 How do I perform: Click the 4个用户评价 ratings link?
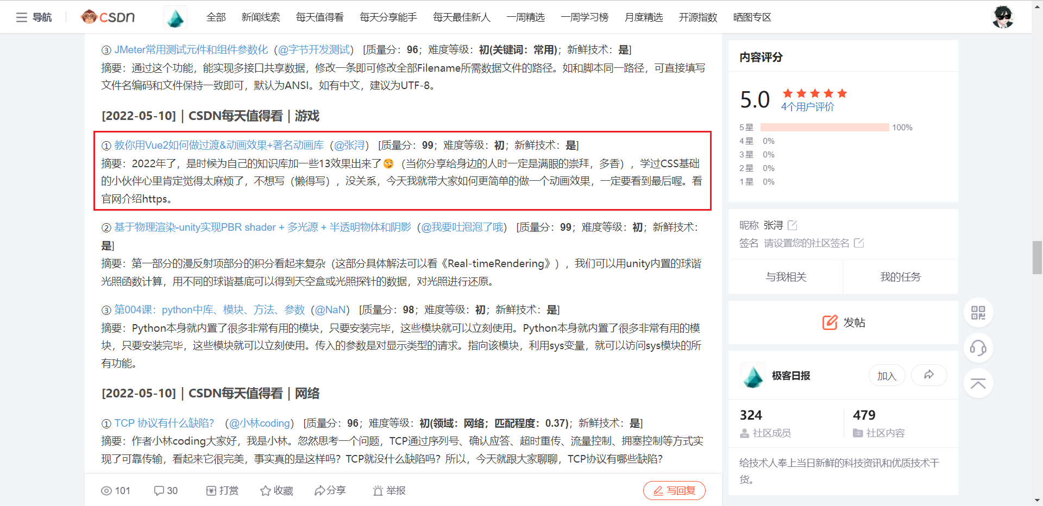(x=808, y=107)
